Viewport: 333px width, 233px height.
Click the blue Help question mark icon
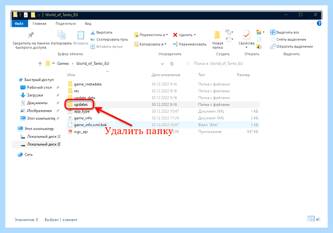[319, 23]
